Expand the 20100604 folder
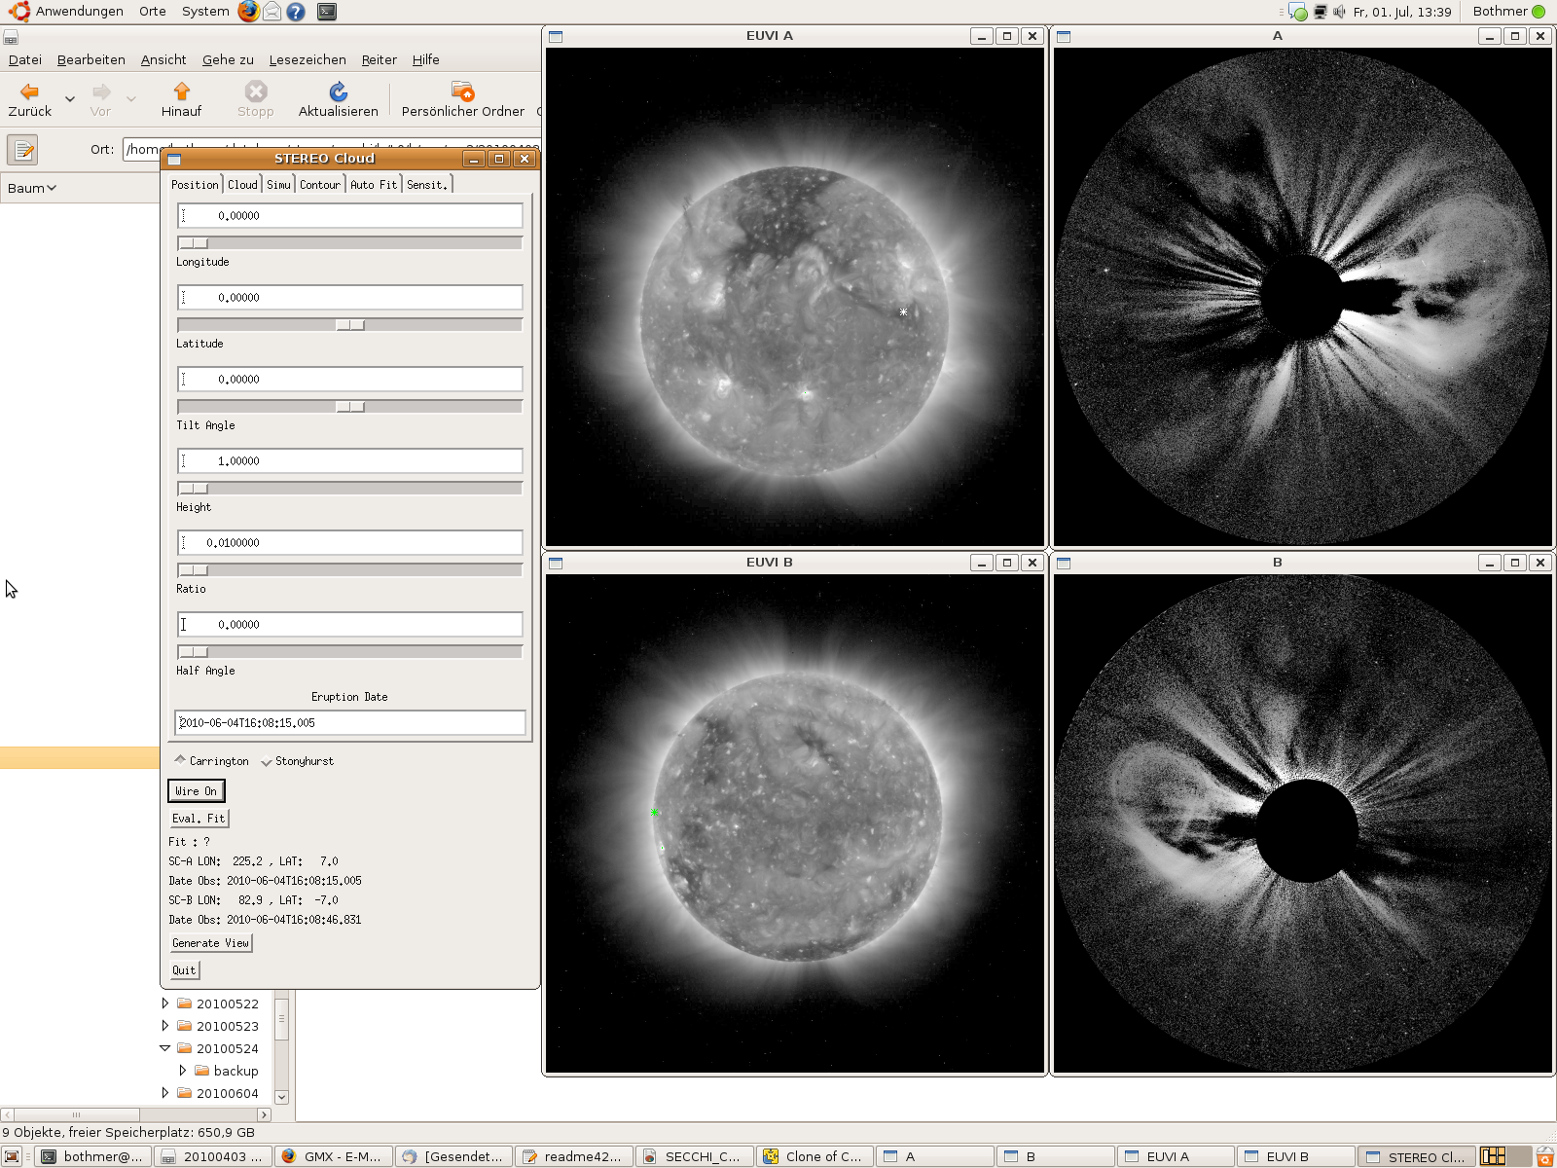 click(x=164, y=1093)
